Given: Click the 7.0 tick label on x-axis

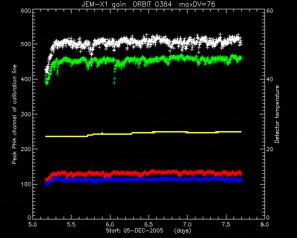Looking at the screenshot, I should pyautogui.click(x=187, y=225).
